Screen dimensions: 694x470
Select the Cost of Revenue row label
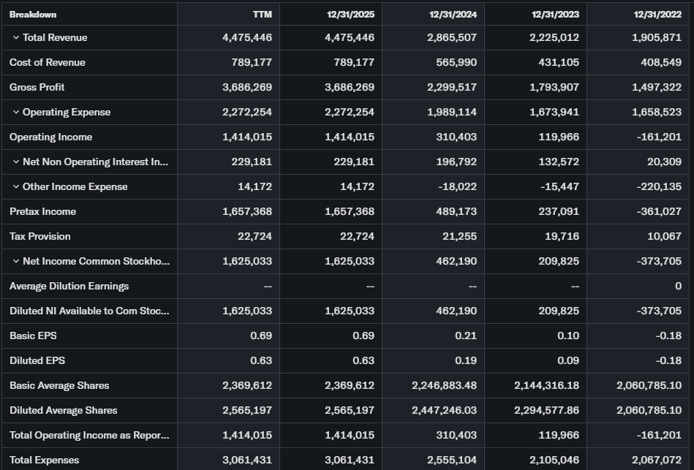[x=47, y=62]
